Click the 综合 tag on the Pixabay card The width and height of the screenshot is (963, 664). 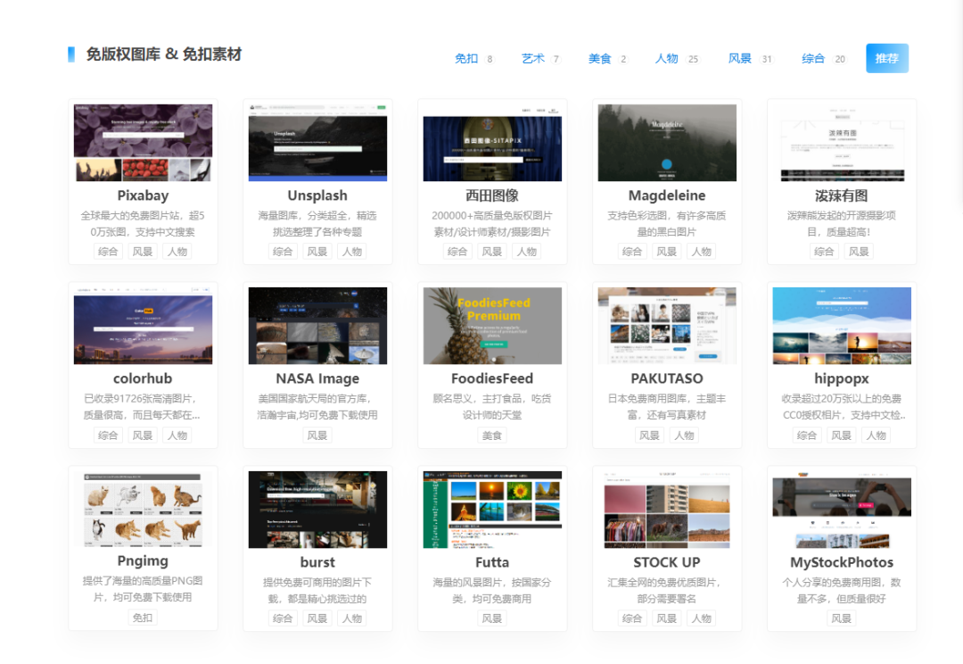[x=108, y=252]
